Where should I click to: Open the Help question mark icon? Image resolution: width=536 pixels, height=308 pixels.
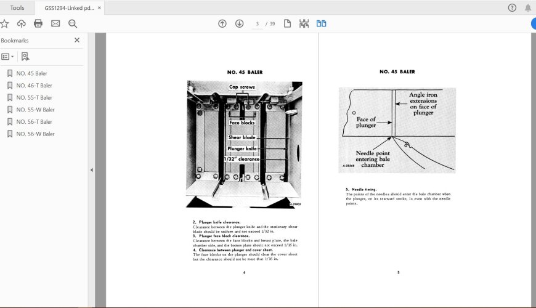512,7
